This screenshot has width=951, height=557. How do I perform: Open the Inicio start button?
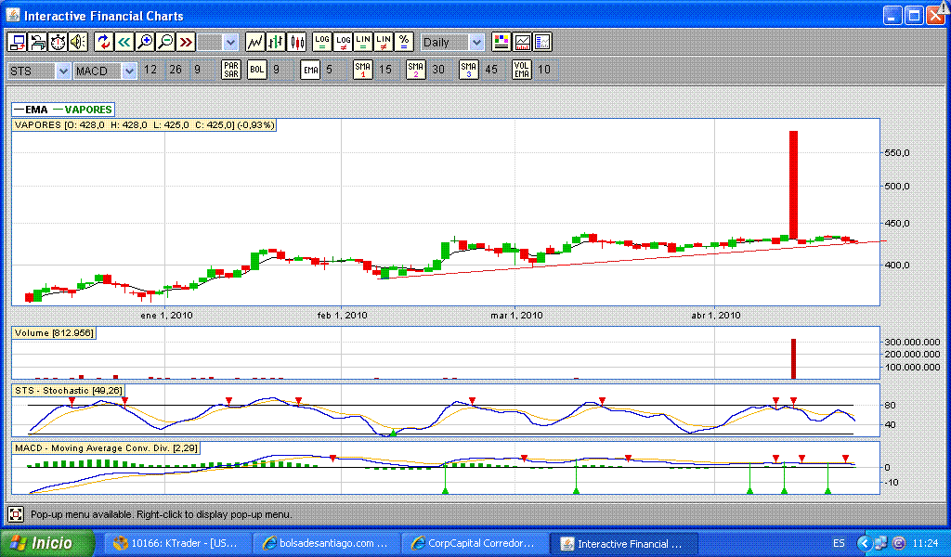point(47,543)
